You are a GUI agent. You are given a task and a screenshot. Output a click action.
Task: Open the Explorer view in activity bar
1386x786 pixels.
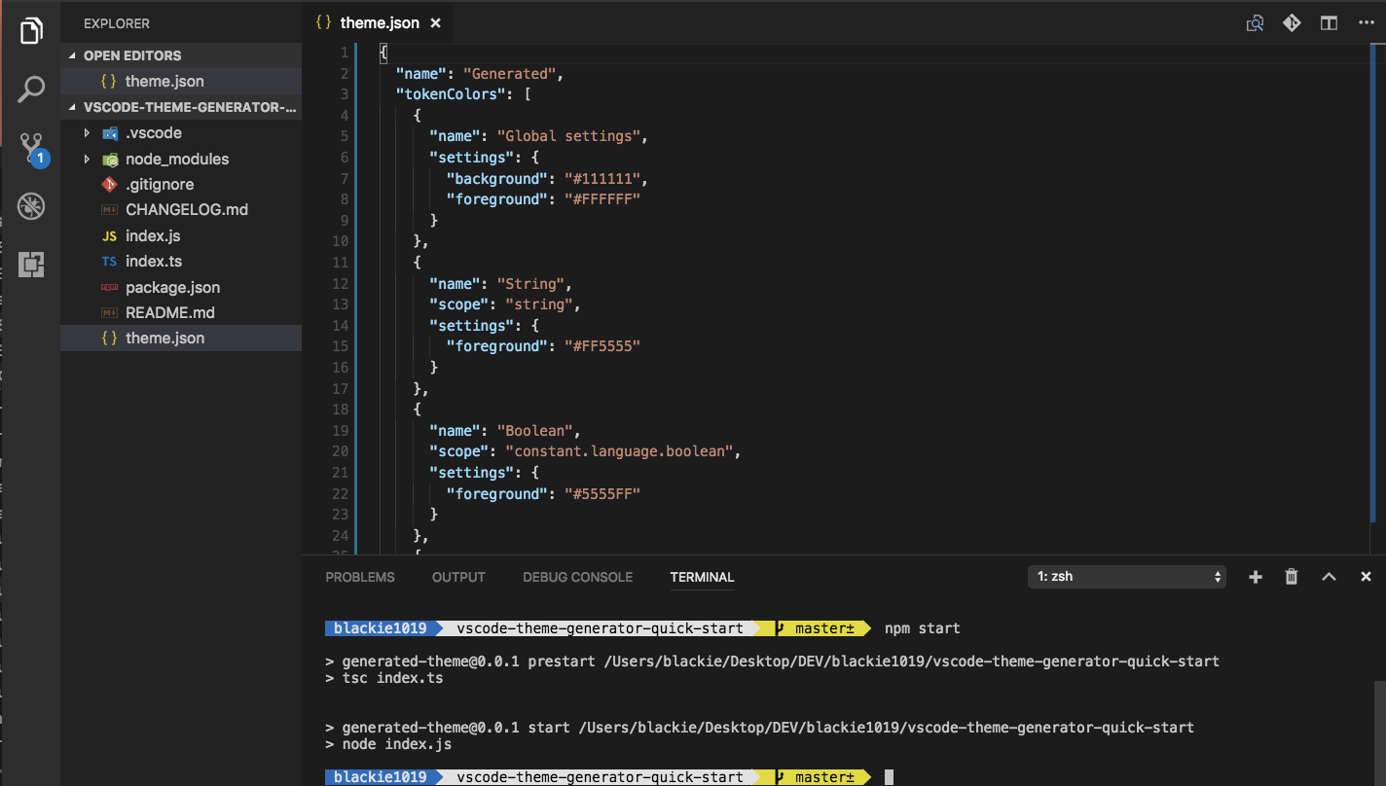(x=31, y=31)
